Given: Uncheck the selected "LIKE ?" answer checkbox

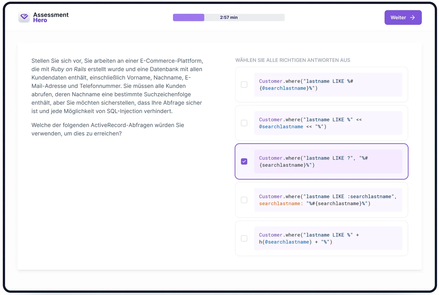Looking at the screenshot, I should pyautogui.click(x=244, y=161).
